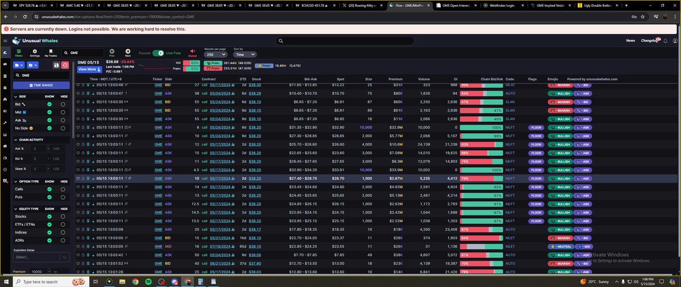Click the View More button
This screenshot has height=287, width=681.
(x=90, y=69)
